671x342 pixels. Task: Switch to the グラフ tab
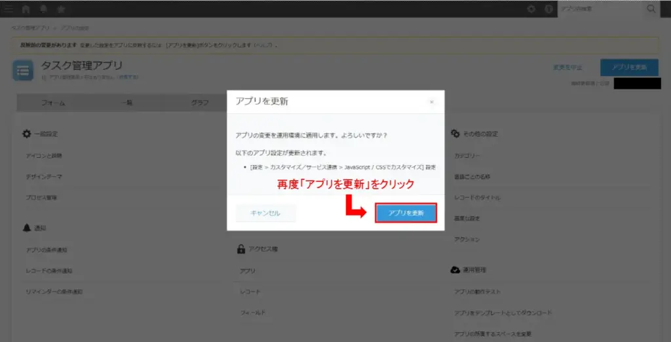click(199, 103)
